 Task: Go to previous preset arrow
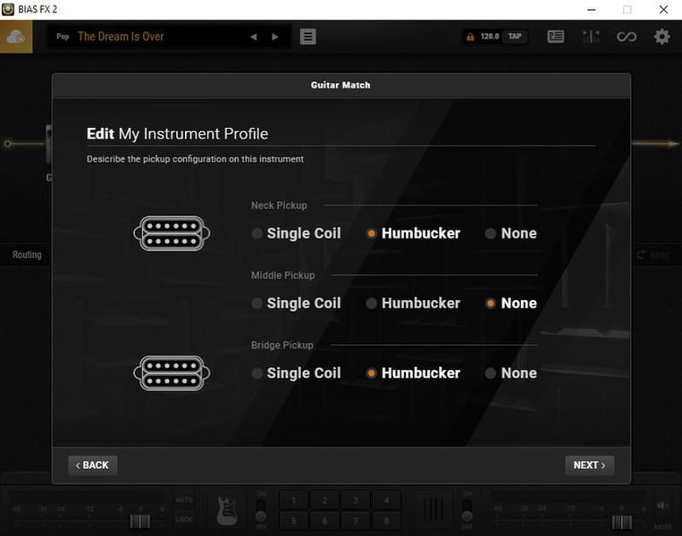coord(254,37)
